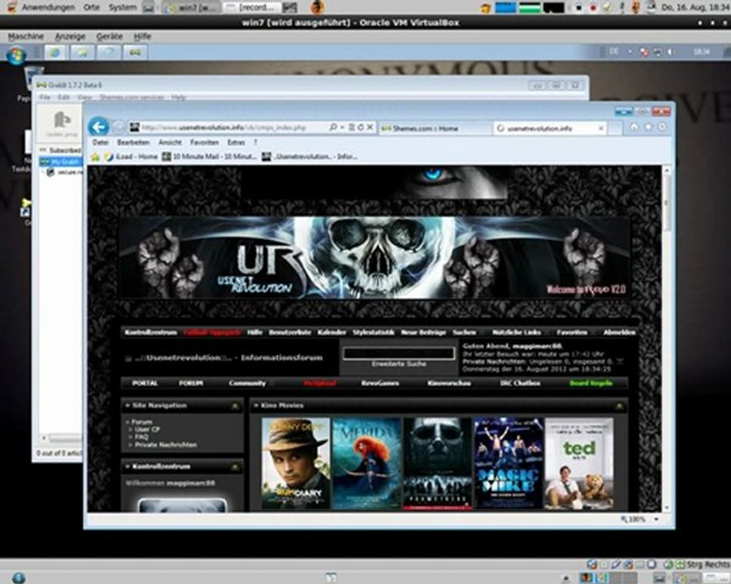Open User CP in Site Navigation
This screenshot has width=731, height=584.
pos(147,429)
